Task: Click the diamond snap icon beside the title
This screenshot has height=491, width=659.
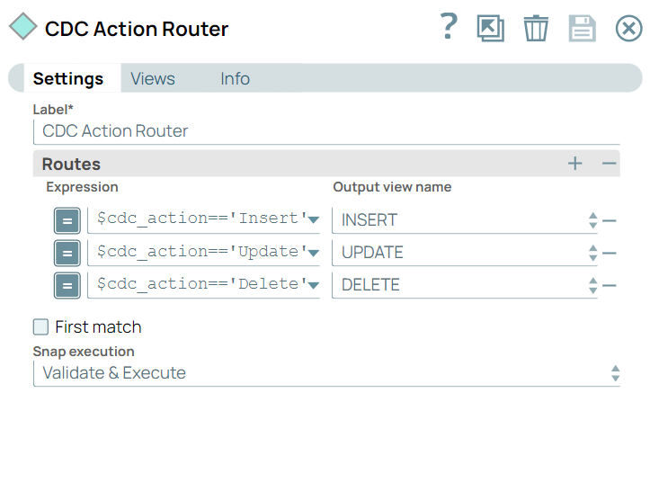Action: coord(23,26)
